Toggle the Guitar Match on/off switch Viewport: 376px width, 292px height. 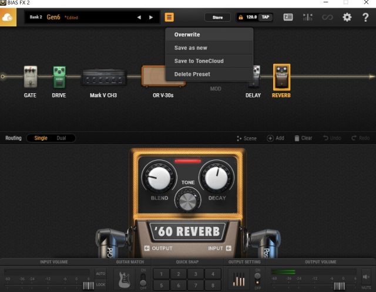pos(143,279)
